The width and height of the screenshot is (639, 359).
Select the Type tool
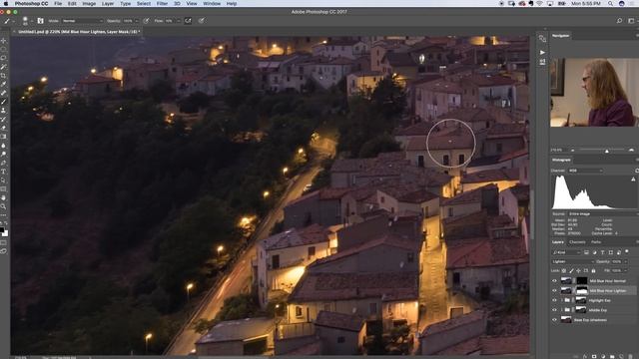click(4, 172)
